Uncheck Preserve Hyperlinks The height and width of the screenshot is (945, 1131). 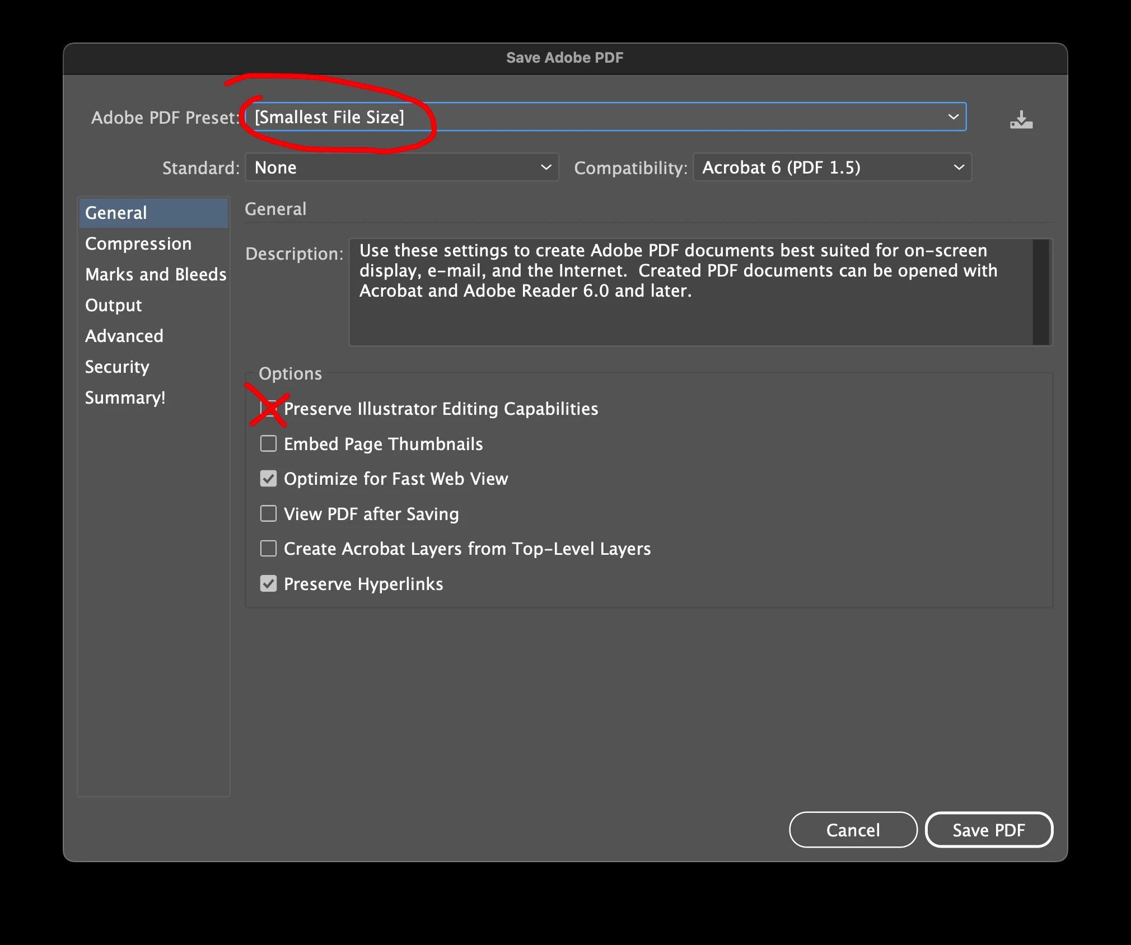tap(269, 584)
